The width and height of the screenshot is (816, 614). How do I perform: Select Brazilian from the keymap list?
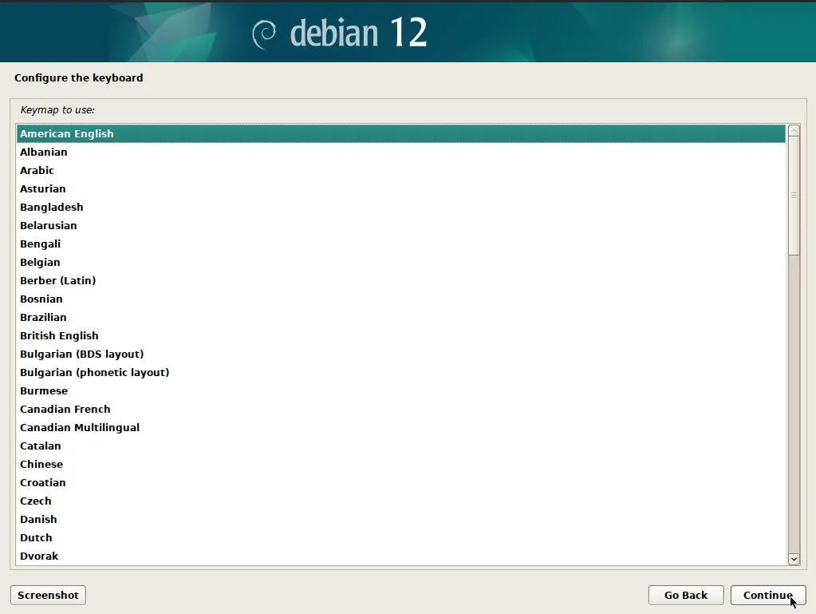(43, 318)
